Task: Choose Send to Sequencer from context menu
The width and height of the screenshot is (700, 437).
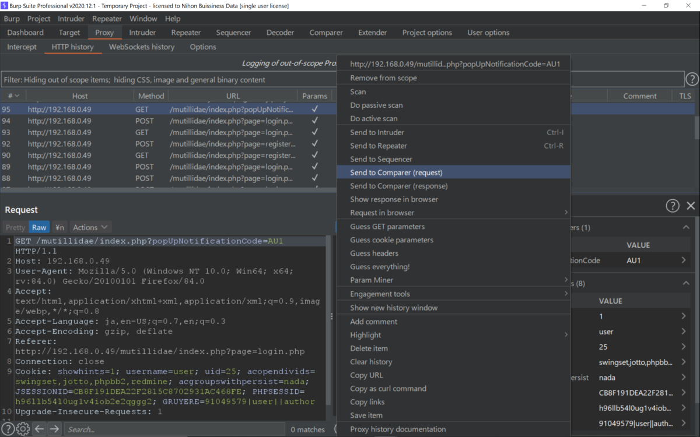Action: coord(453,159)
